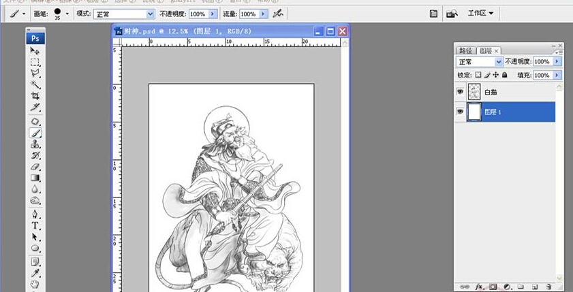The height and width of the screenshot is (292, 573).
Task: Click the 不透明度 value field in options bar
Action: point(198,14)
